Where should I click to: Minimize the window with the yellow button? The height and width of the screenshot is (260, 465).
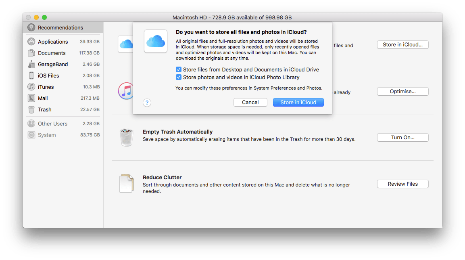pyautogui.click(x=36, y=17)
